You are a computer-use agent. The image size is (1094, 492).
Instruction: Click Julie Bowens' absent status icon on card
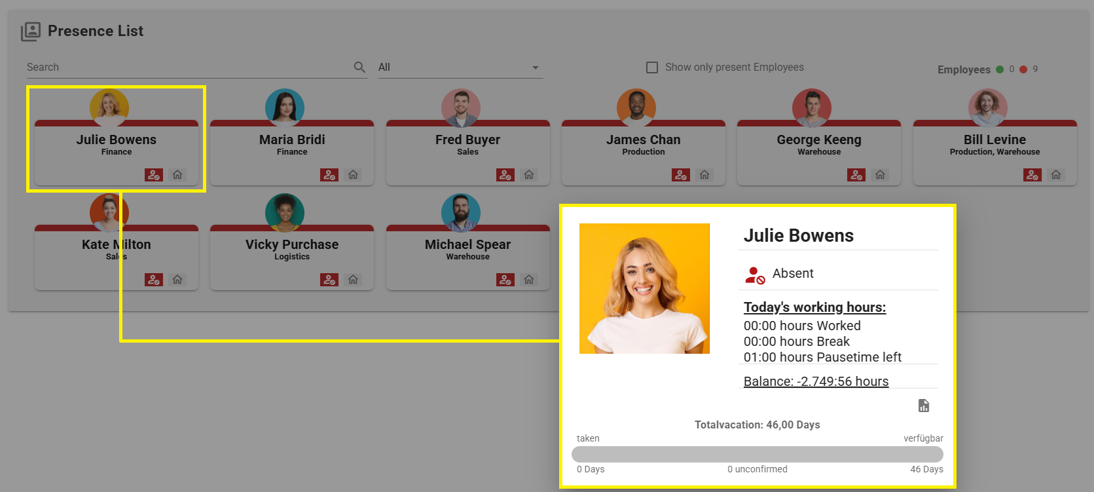click(154, 175)
